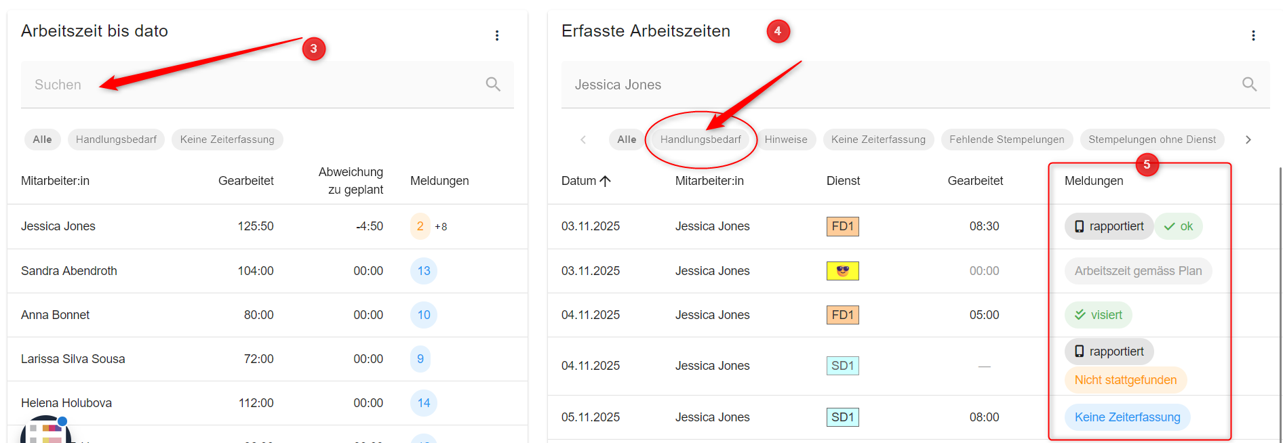
Task: Click FD1 shift tag on 03.11.2025
Action: 843,226
